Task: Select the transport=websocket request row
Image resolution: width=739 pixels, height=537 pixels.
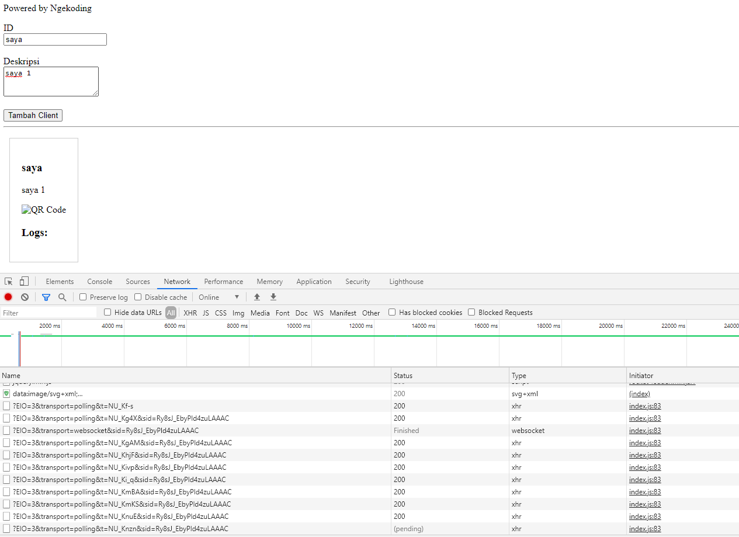Action: (x=369, y=431)
